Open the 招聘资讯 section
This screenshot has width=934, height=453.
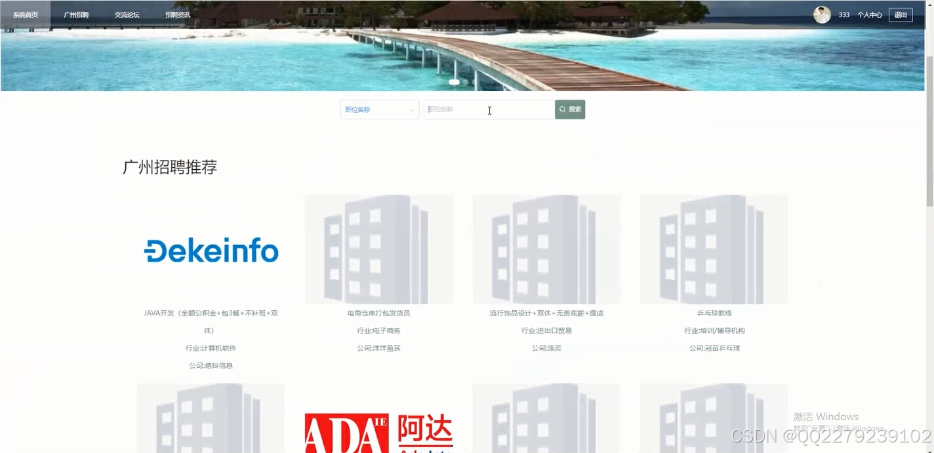point(177,14)
